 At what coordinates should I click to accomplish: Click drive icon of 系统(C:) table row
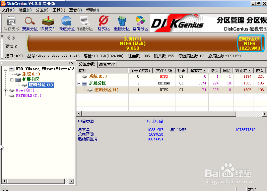(x=84, y=77)
